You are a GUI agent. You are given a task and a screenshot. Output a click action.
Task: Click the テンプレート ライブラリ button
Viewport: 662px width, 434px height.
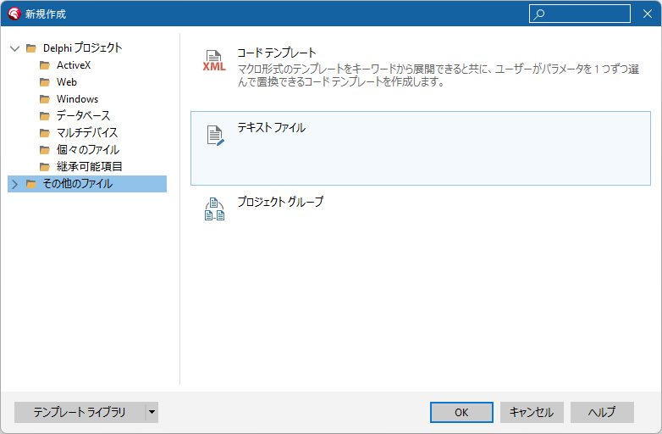click(80, 412)
